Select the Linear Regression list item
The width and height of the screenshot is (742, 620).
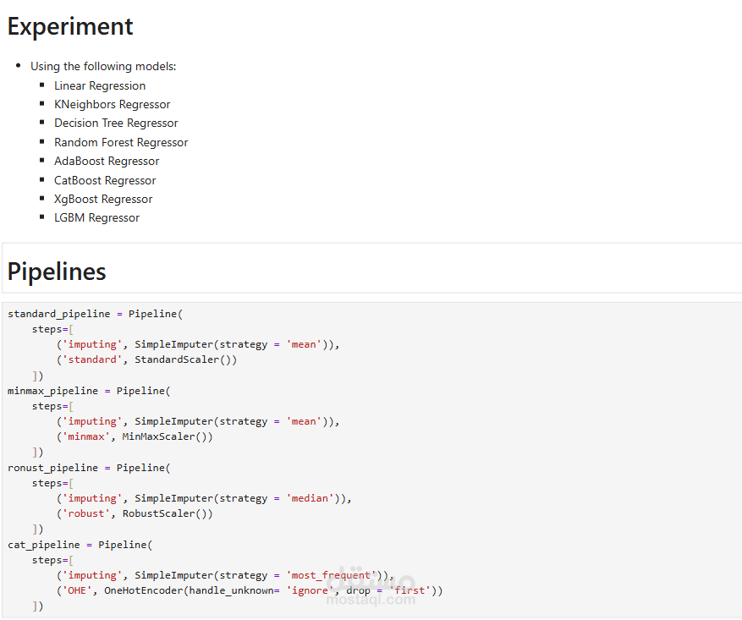pos(100,85)
